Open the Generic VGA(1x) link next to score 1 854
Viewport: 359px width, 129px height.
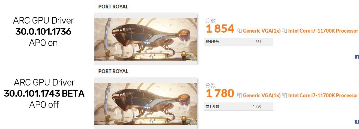pyautogui.click(x=262, y=31)
